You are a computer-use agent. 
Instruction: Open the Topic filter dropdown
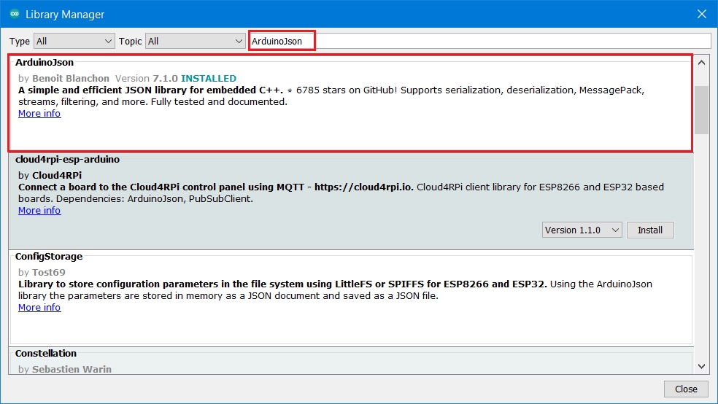pyautogui.click(x=196, y=42)
